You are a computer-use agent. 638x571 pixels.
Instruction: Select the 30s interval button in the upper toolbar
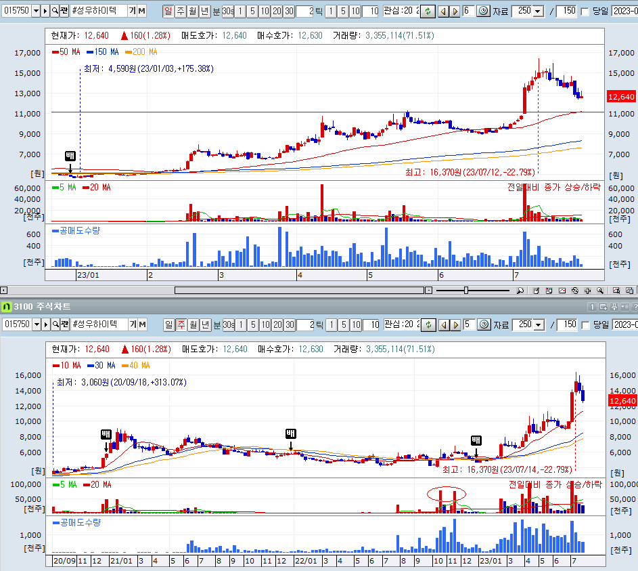coord(228,11)
